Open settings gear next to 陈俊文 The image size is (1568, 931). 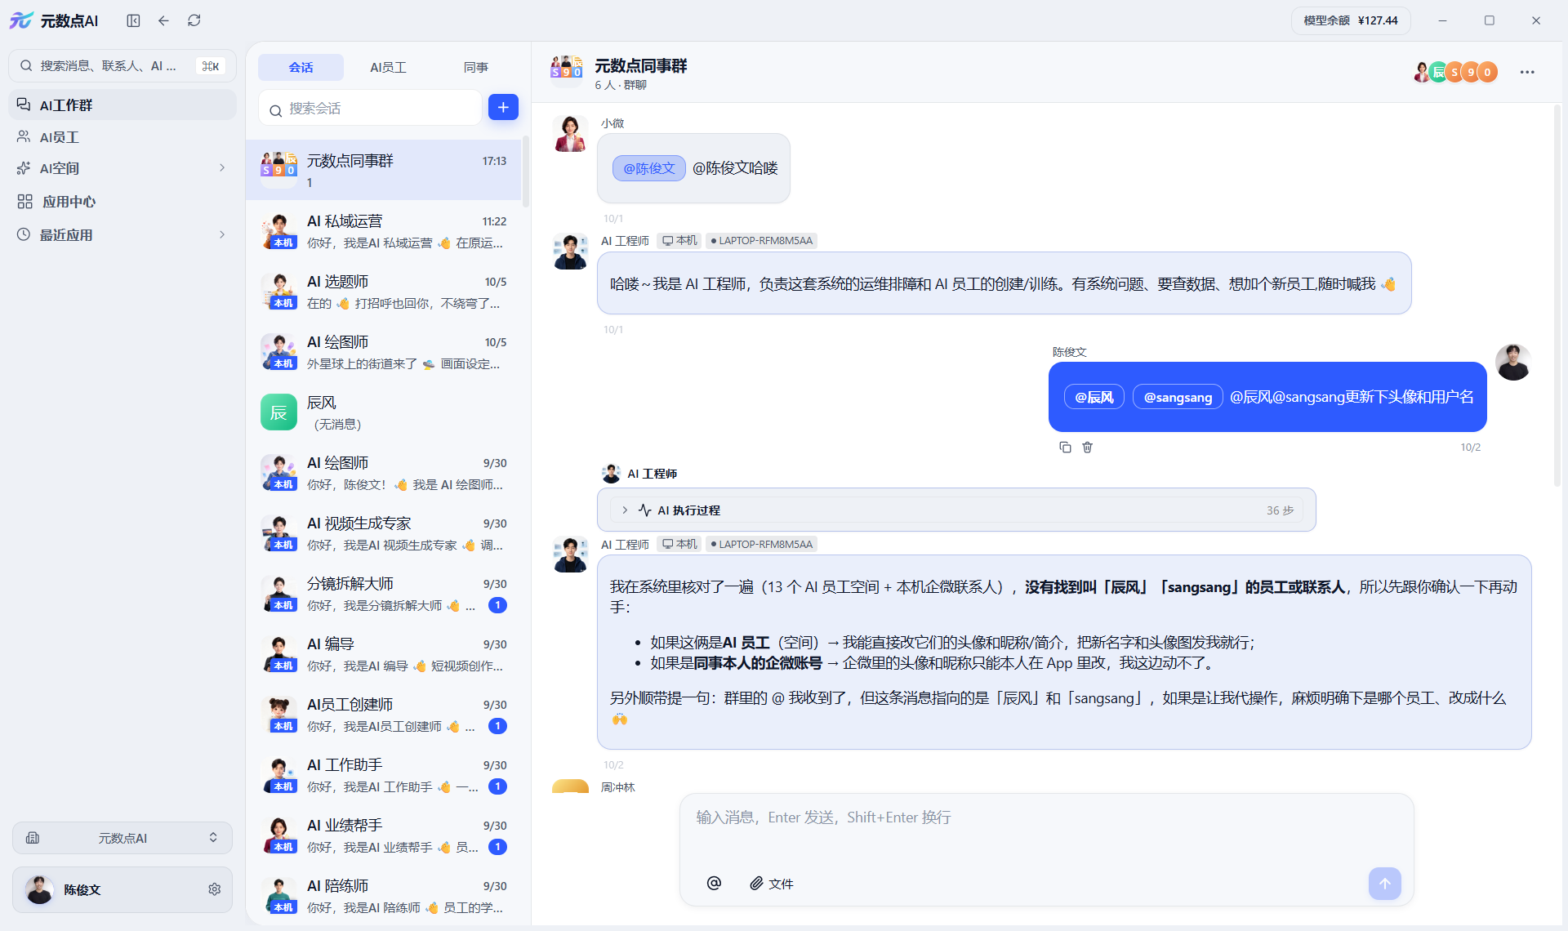click(x=214, y=889)
